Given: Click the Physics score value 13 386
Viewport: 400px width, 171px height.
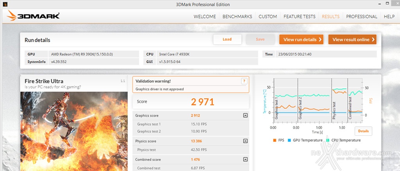Looking at the screenshot, I should (x=196, y=141).
